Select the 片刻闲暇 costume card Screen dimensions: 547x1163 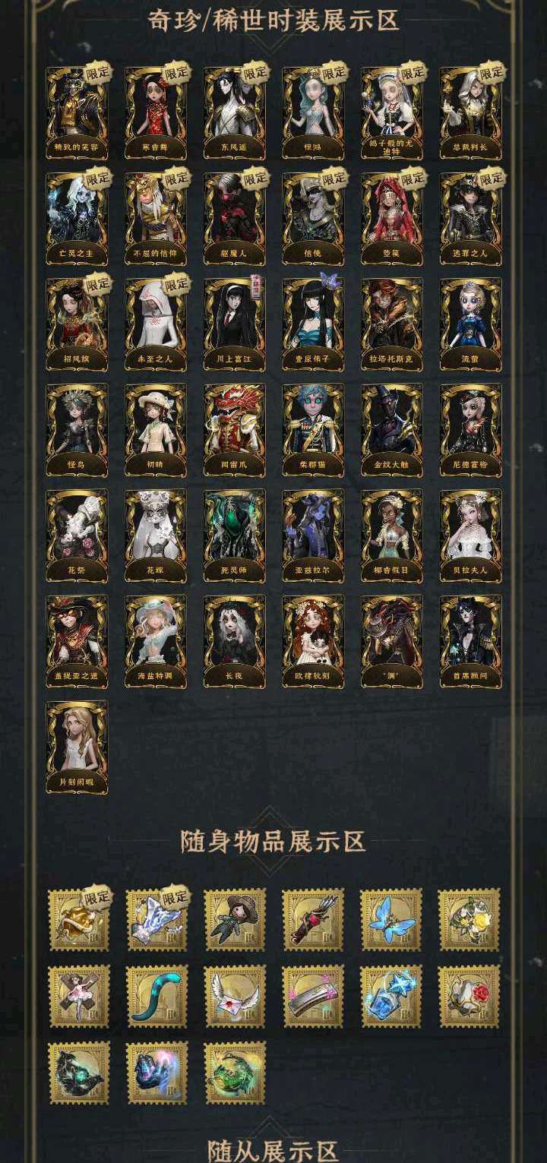77,747
